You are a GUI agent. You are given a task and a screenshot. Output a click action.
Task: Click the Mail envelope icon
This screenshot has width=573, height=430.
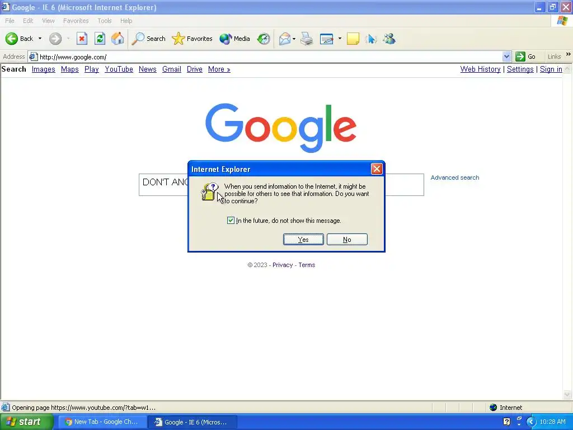(285, 39)
